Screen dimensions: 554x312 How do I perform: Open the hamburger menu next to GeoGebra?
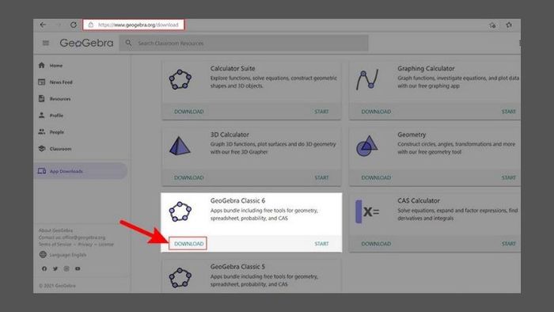point(46,43)
